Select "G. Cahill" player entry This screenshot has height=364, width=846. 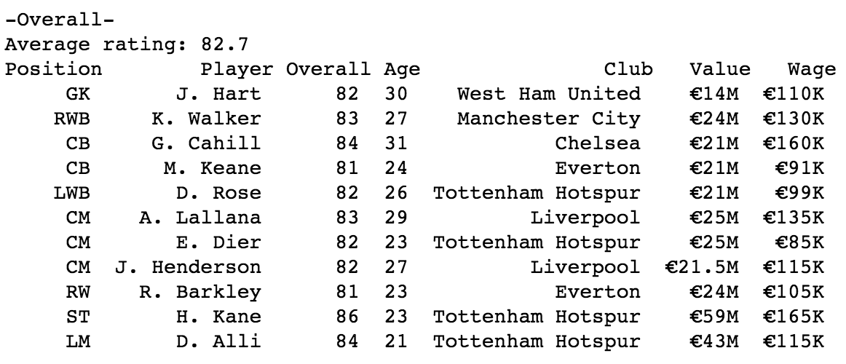(206, 144)
